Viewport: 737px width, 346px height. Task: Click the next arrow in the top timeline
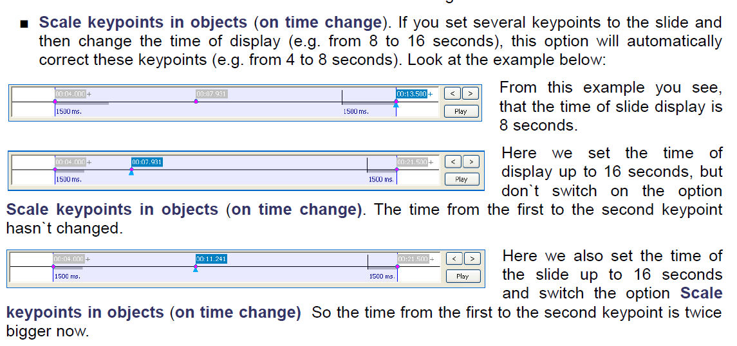click(x=471, y=93)
